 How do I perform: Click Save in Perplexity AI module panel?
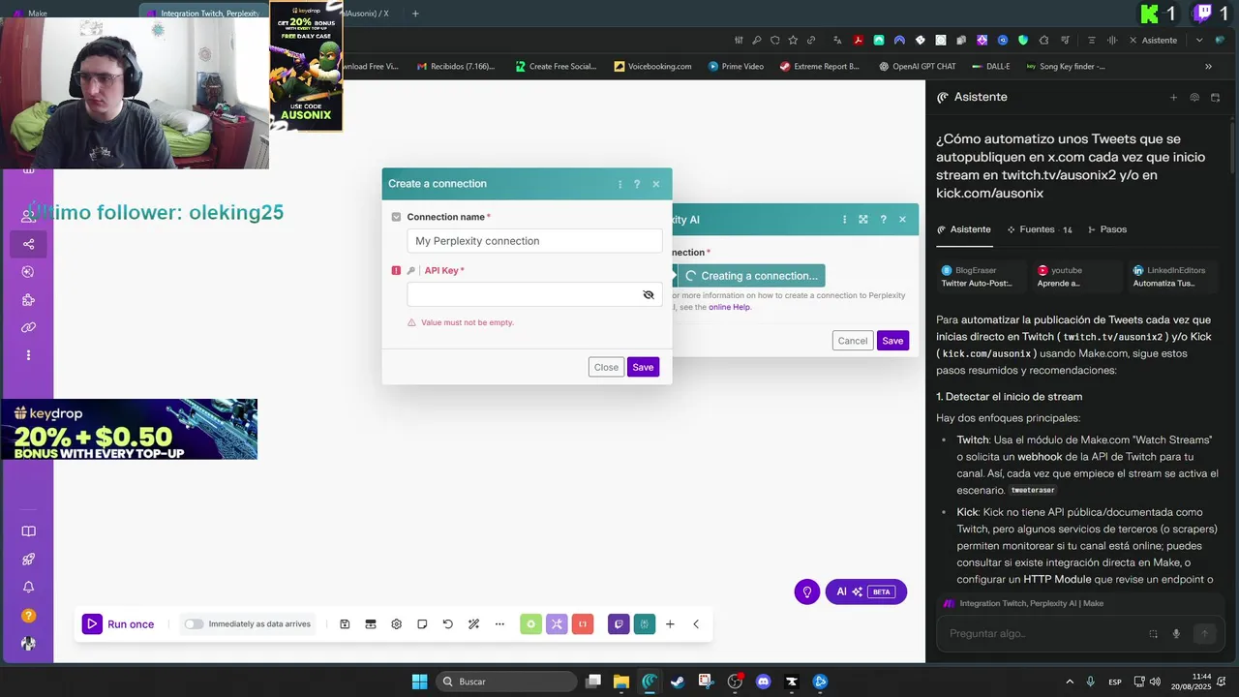pos(892,341)
